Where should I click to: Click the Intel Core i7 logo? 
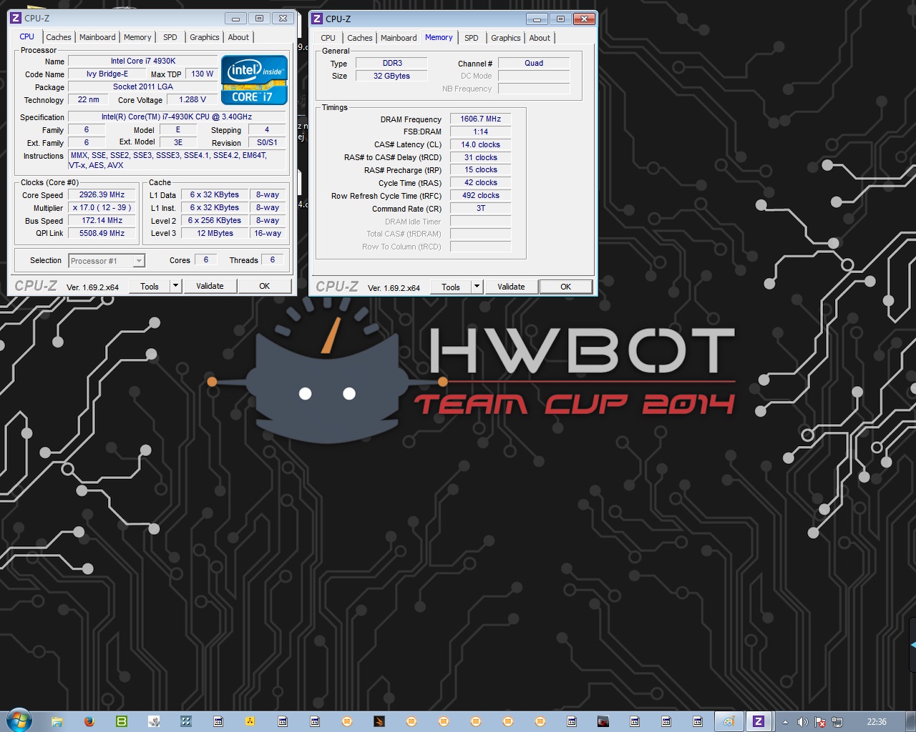tap(254, 80)
